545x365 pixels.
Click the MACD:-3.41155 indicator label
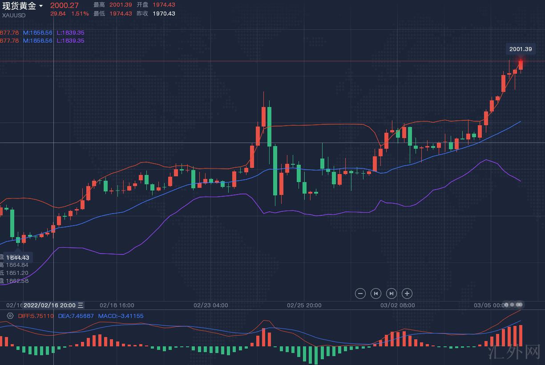point(121,316)
